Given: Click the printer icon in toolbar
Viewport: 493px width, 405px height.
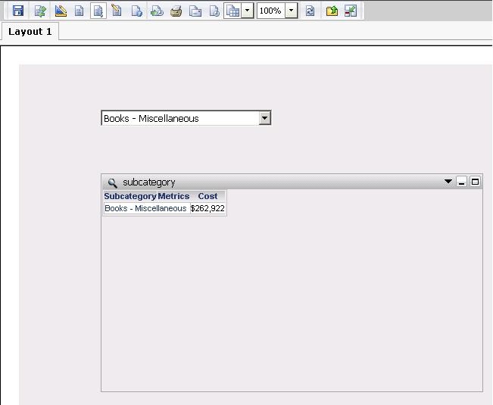Looking at the screenshot, I should tap(176, 11).
